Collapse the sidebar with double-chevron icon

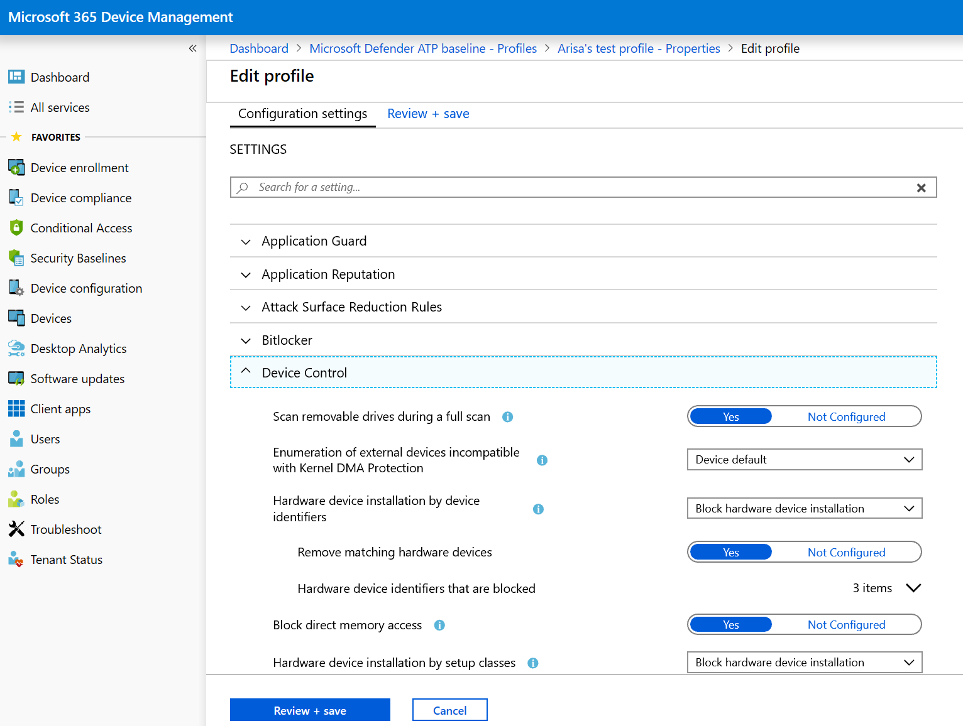[192, 48]
